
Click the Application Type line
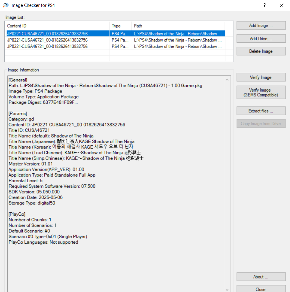pos(52,175)
